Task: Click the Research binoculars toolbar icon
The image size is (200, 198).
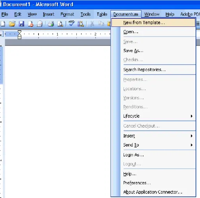Action: click(x=81, y=24)
